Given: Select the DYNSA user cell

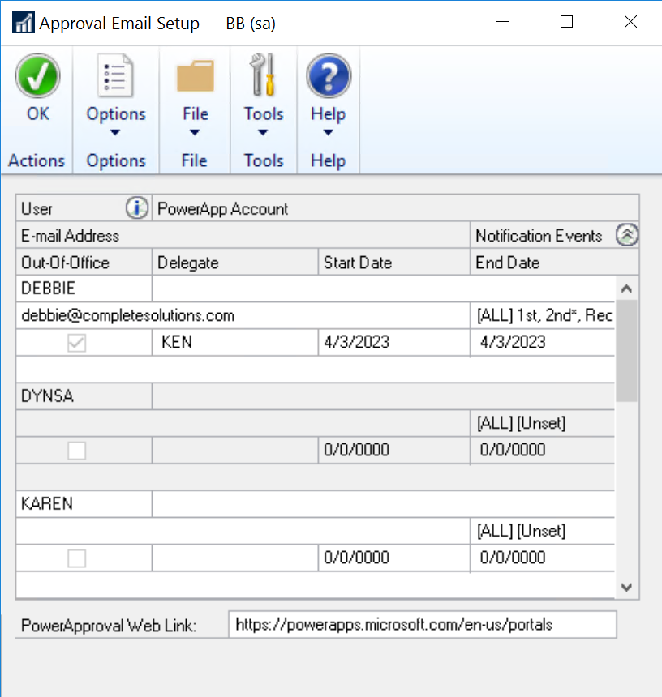Looking at the screenshot, I should (x=84, y=396).
